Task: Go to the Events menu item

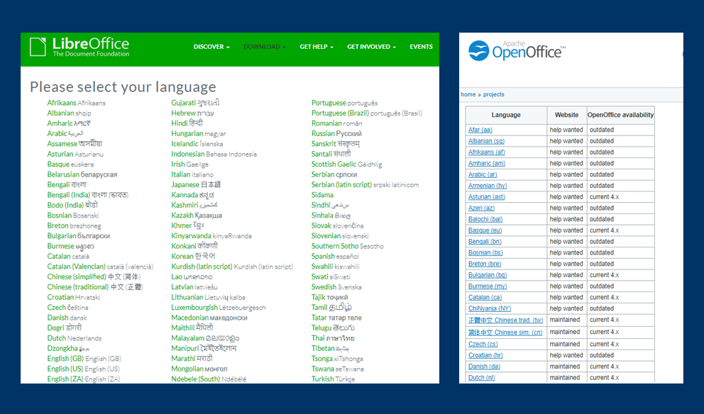Action: coord(421,47)
